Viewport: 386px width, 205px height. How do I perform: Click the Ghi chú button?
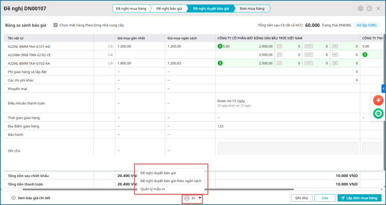coord(302,198)
